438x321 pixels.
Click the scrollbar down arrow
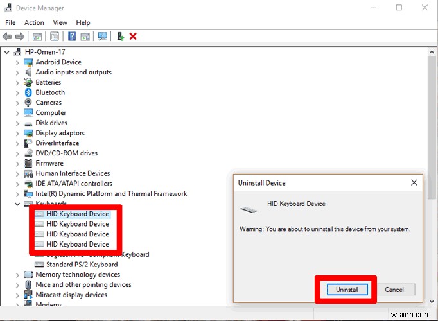tap(432, 302)
